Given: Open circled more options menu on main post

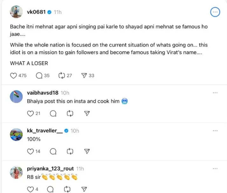Looking at the screenshot, I should pos(215,12).
